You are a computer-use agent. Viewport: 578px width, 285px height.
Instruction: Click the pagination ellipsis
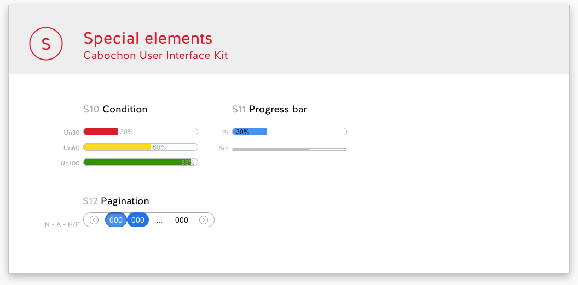(159, 221)
